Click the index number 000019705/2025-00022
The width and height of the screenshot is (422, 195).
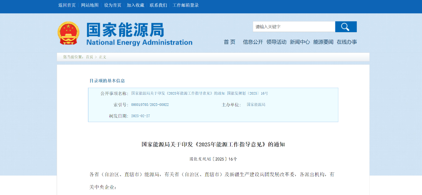pos(150,105)
